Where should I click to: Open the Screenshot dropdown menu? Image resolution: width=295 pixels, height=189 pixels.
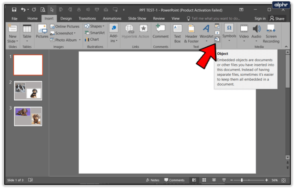coord(65,33)
